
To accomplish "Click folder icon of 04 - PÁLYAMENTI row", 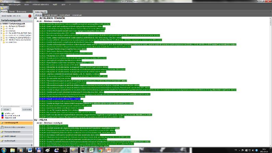I will pyautogui.click(x=4, y=33).
